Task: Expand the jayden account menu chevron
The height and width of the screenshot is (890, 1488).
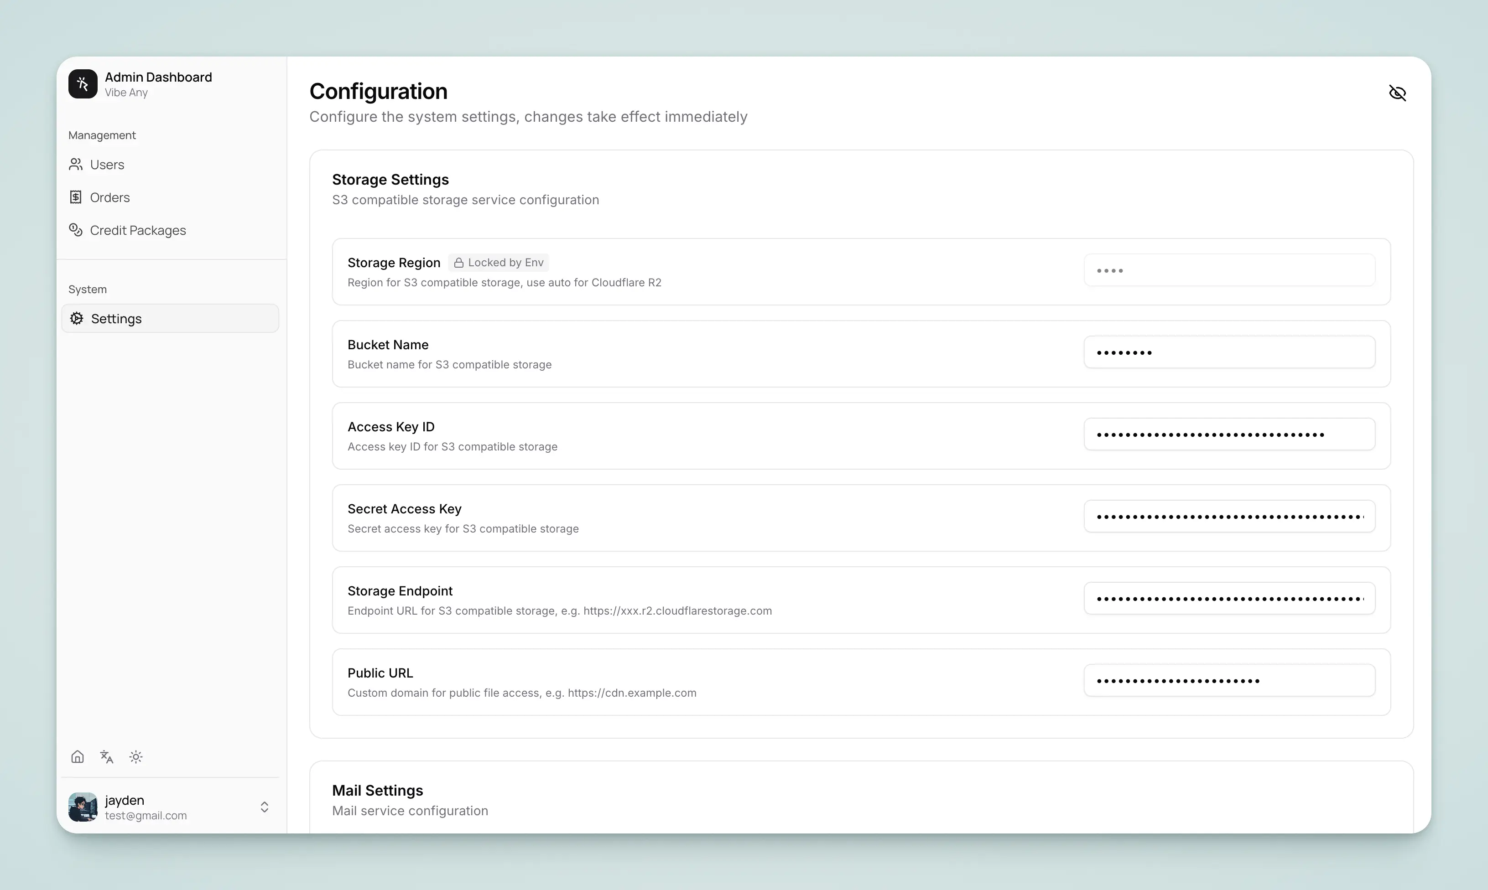Action: (265, 807)
